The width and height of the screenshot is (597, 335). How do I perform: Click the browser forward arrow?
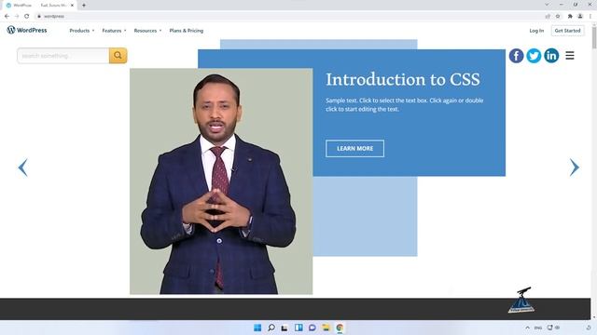(x=17, y=16)
